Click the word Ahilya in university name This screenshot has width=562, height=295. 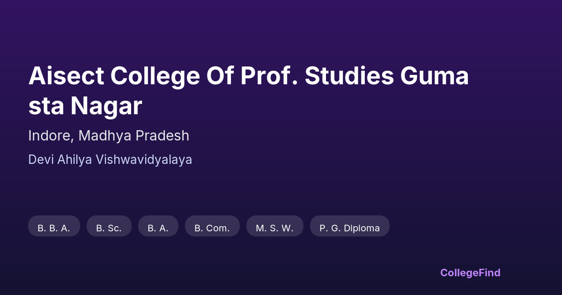[74, 160]
